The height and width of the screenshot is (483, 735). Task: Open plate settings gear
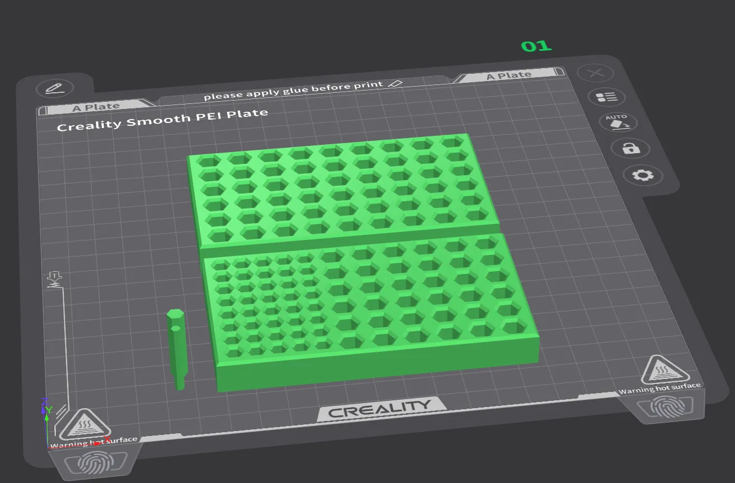pyautogui.click(x=642, y=175)
